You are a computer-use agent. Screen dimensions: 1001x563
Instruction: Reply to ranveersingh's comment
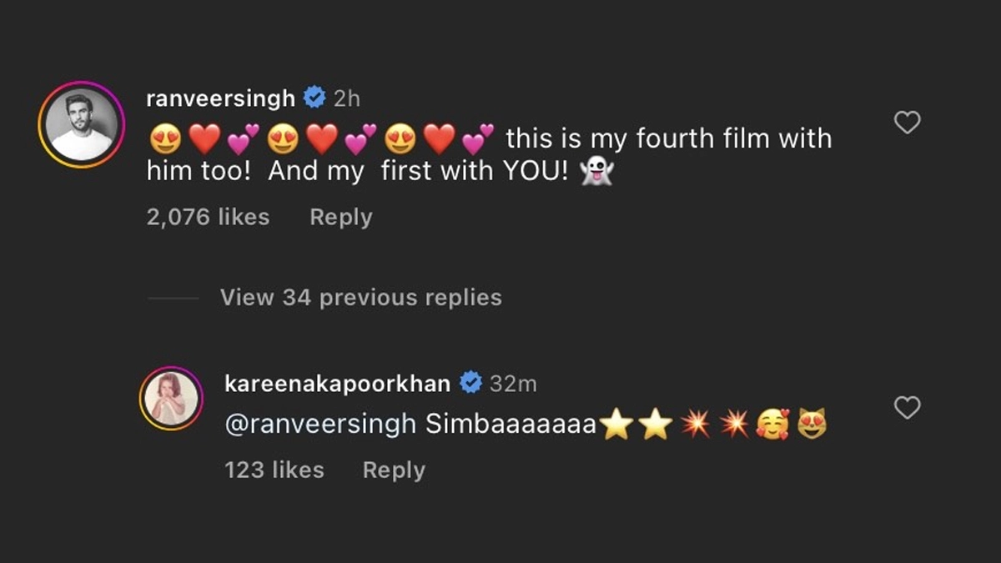340,218
